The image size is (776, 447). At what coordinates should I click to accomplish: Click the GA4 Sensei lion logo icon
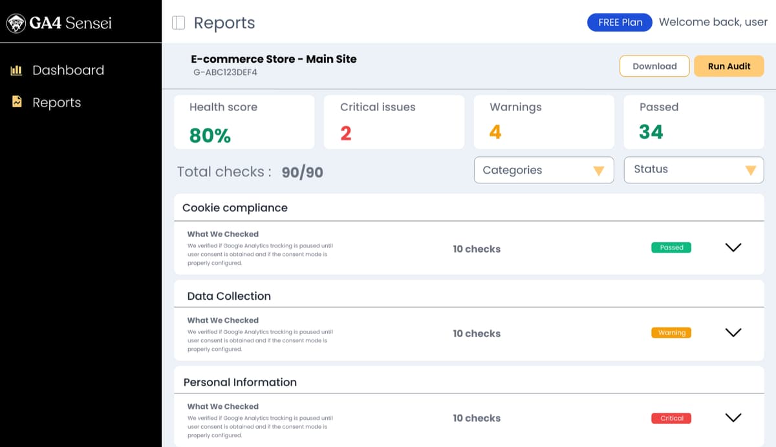pos(16,23)
